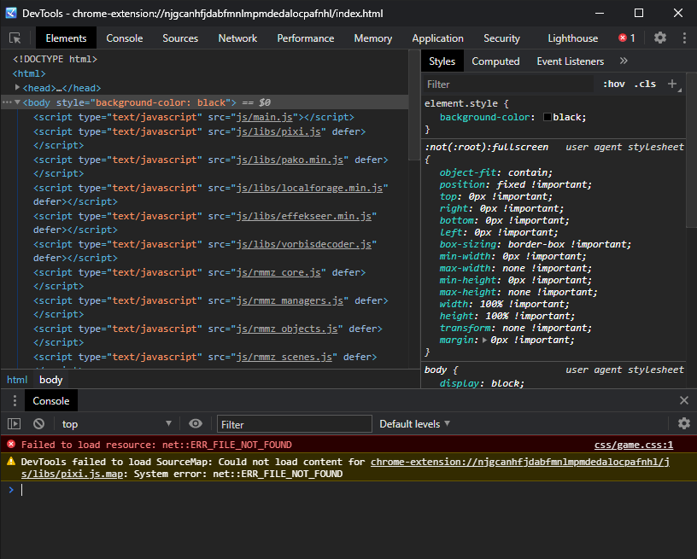The height and width of the screenshot is (559, 697).
Task: Open the Performance tab
Action: [x=306, y=38]
